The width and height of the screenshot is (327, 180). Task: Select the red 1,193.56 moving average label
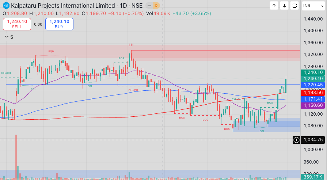click(x=313, y=92)
